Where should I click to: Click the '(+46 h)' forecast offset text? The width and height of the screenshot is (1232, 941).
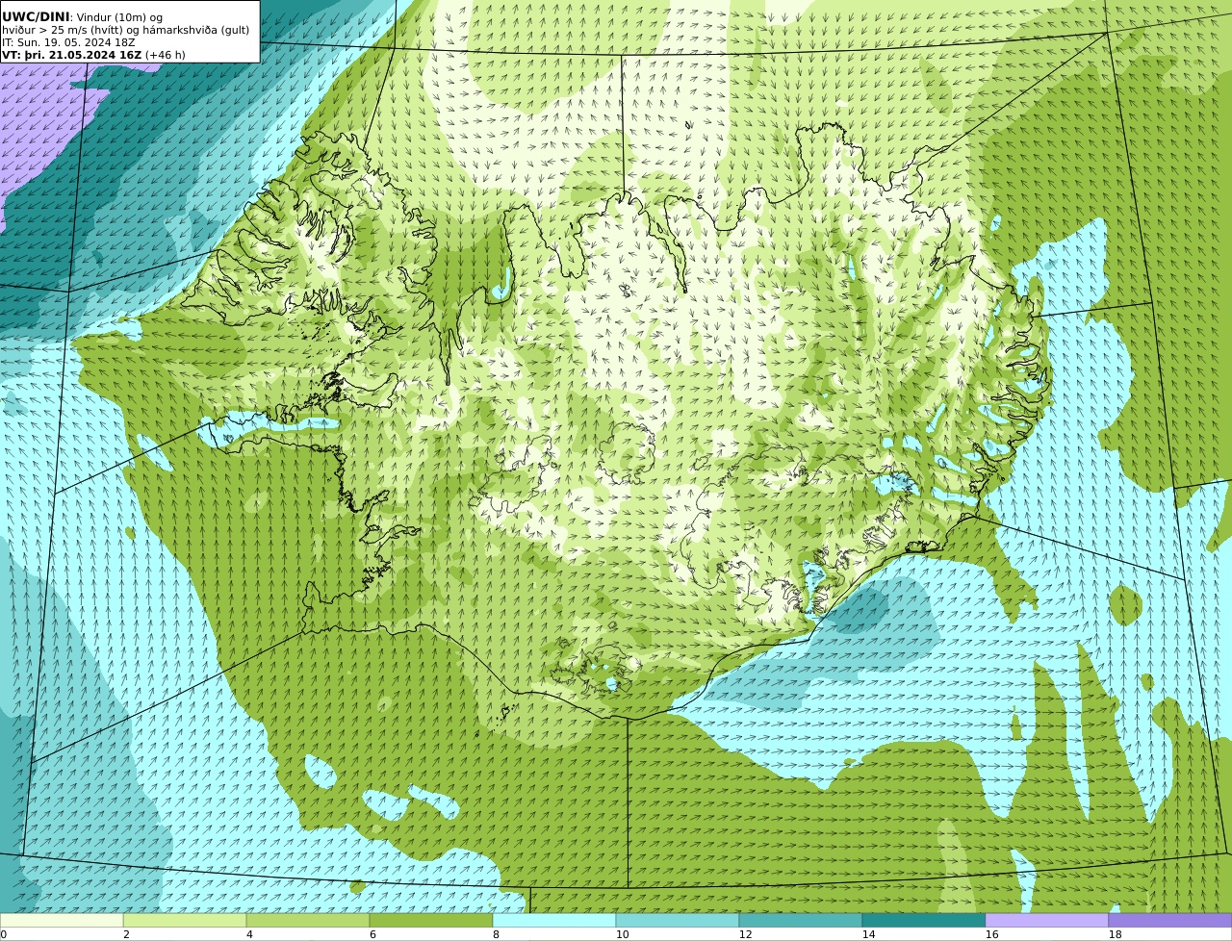pyautogui.click(x=166, y=55)
